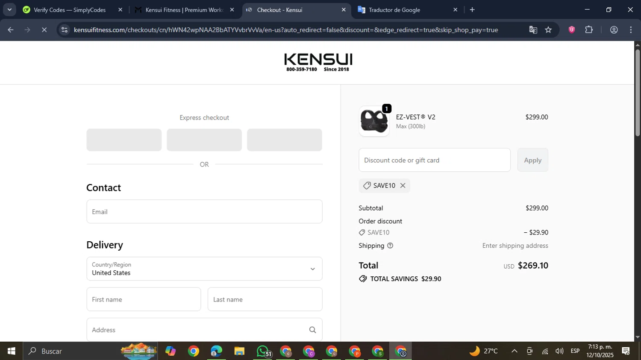
Task: Open the 27°C weather widget
Action: click(x=484, y=351)
